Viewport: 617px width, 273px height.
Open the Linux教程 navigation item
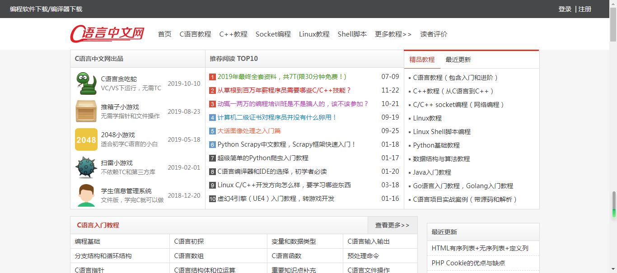(x=314, y=34)
